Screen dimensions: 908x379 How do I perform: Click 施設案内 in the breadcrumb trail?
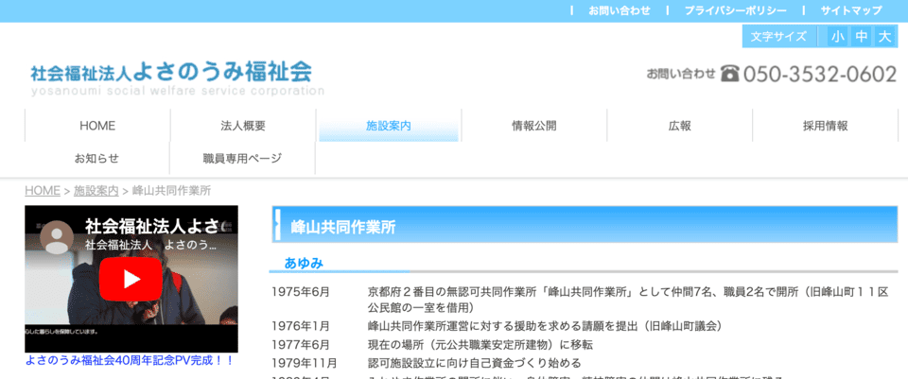point(96,190)
